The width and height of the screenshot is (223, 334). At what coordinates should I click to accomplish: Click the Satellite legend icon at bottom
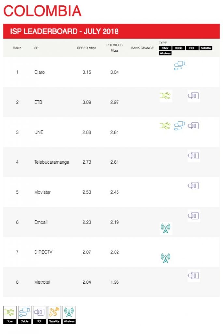tap(54, 315)
